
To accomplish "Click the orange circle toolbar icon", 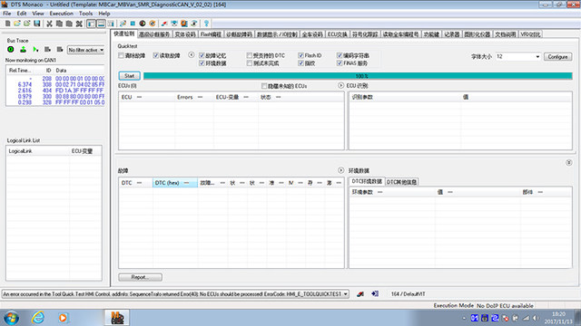I will [153, 24].
